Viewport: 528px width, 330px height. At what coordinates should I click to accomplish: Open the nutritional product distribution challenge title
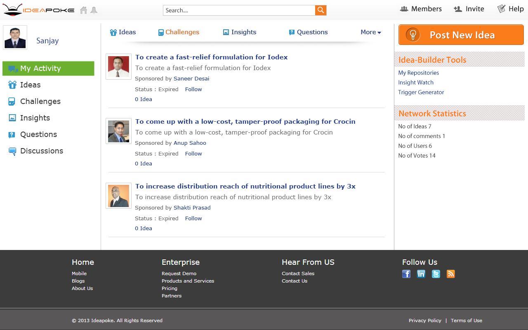tap(245, 186)
